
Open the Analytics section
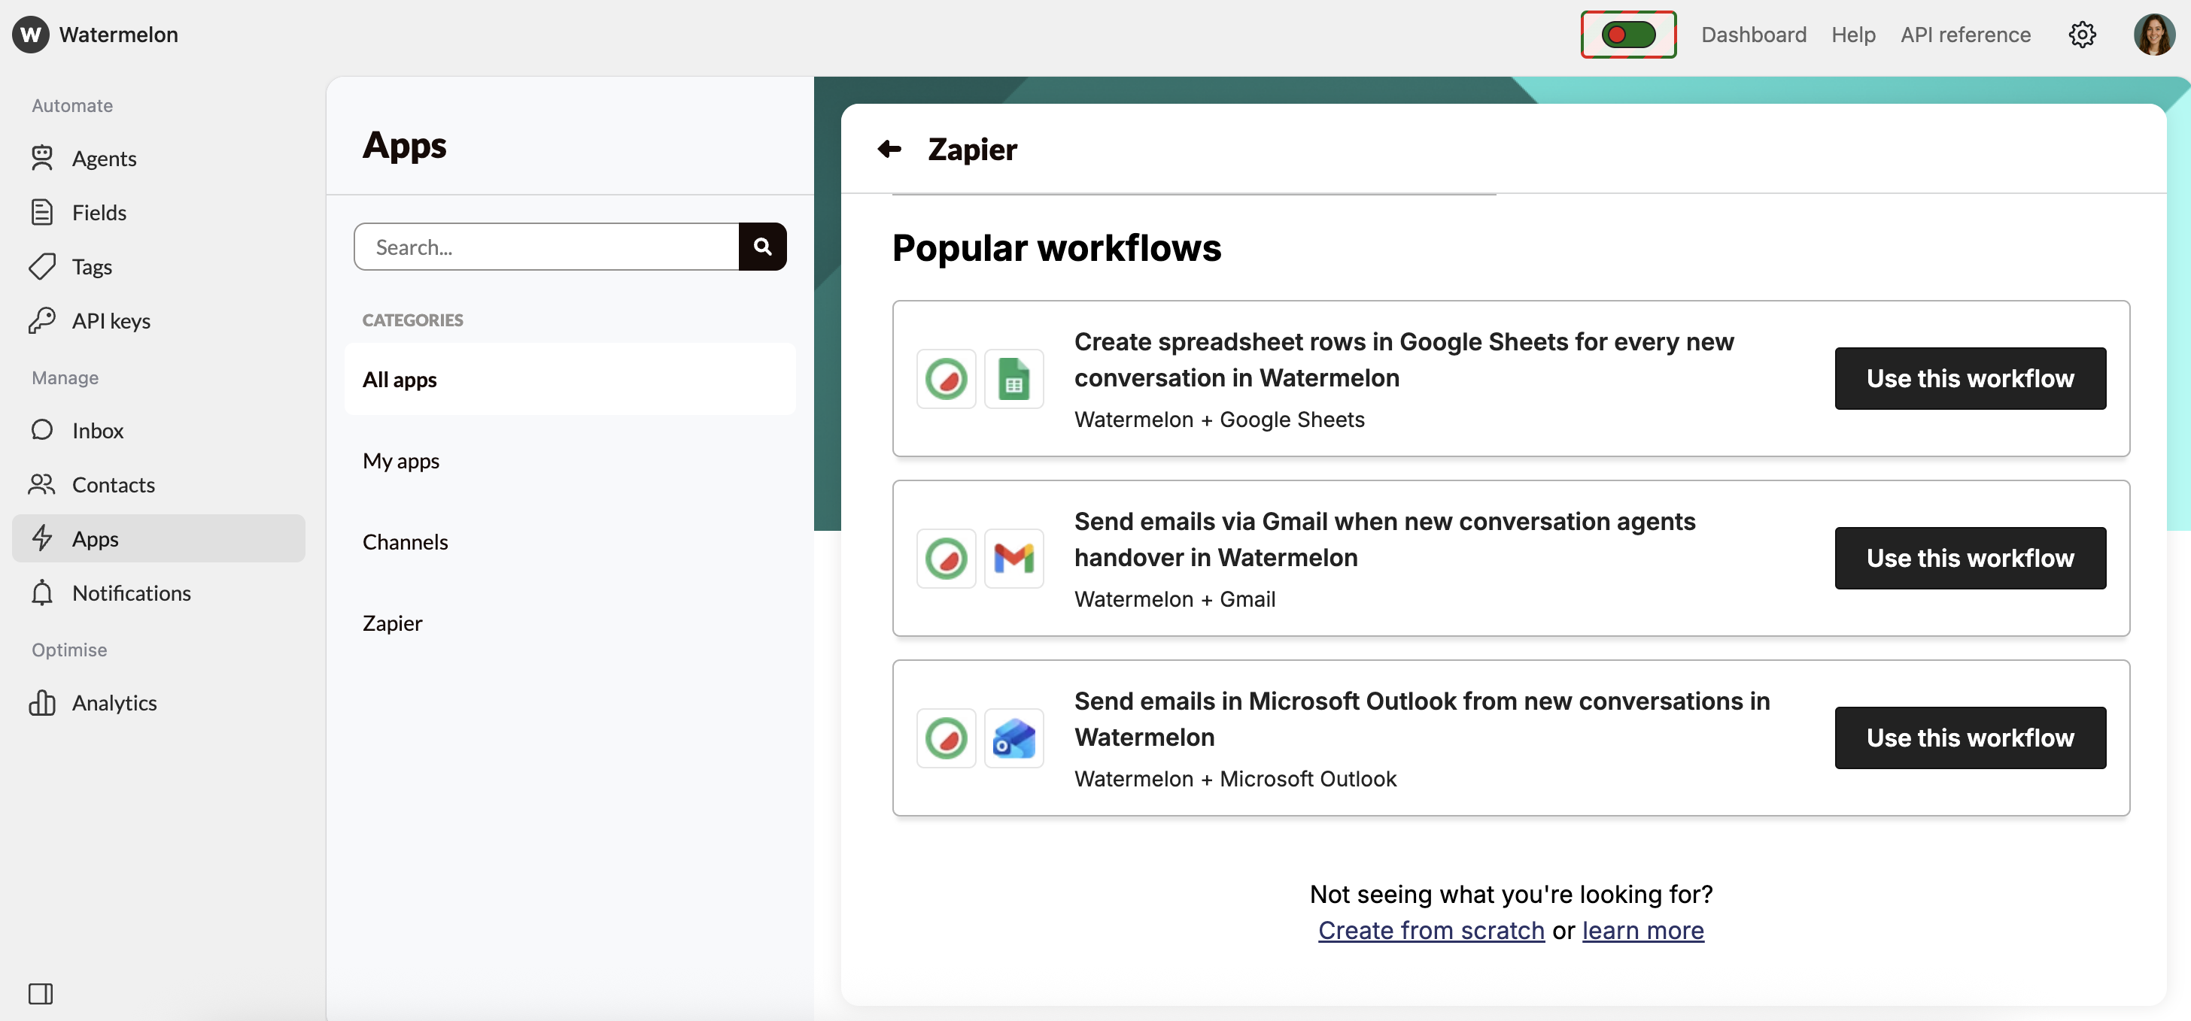[x=115, y=702]
